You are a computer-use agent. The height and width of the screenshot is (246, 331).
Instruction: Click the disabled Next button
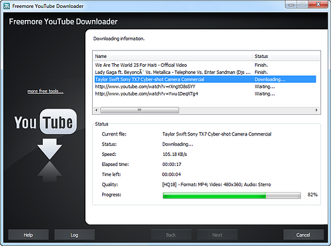(217, 235)
